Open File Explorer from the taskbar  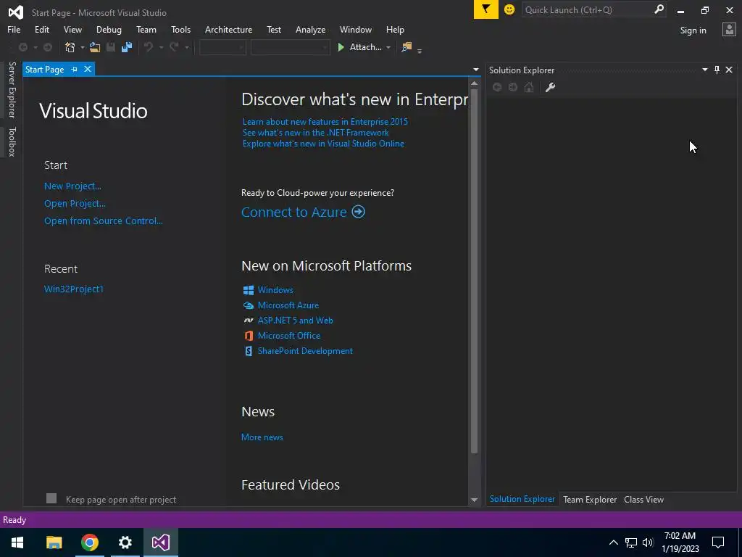(x=54, y=542)
